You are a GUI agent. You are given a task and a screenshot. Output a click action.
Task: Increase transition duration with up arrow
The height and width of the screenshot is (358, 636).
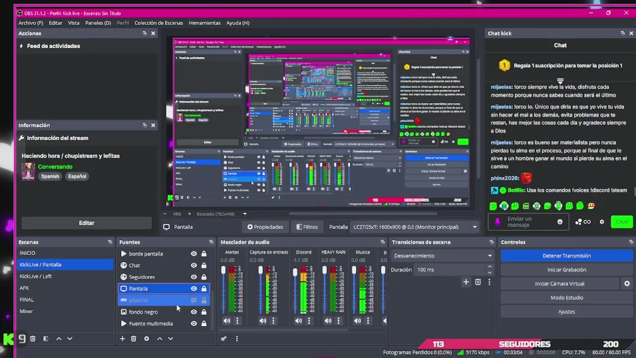pos(489,267)
